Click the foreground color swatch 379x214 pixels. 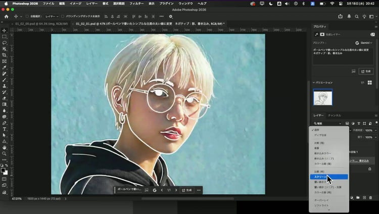(3, 170)
